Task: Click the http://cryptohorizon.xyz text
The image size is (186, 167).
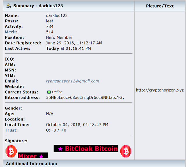Action: coord(160,90)
